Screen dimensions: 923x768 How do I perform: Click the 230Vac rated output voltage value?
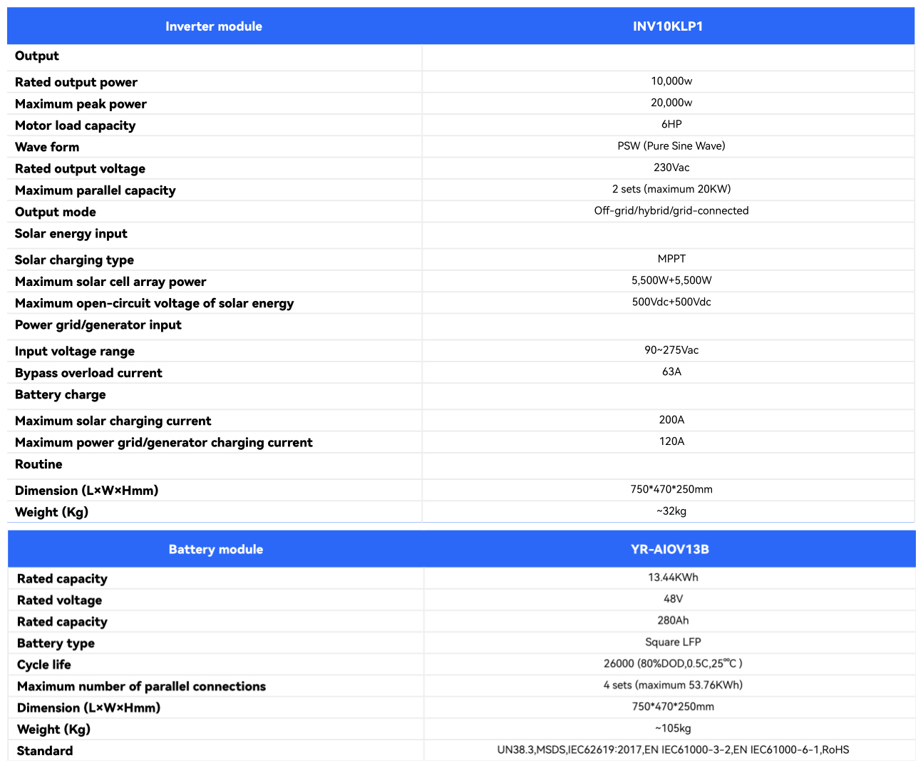[671, 168]
